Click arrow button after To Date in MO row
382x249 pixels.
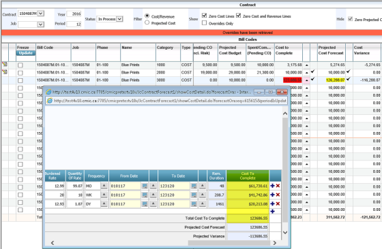(203, 186)
